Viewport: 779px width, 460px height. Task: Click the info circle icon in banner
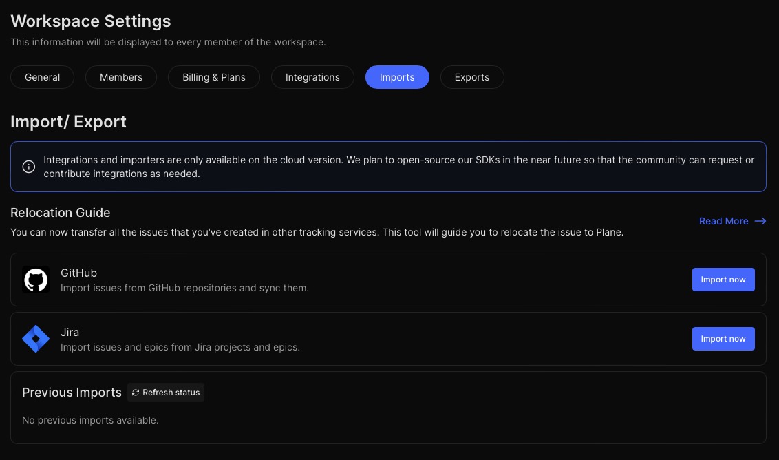(x=29, y=167)
